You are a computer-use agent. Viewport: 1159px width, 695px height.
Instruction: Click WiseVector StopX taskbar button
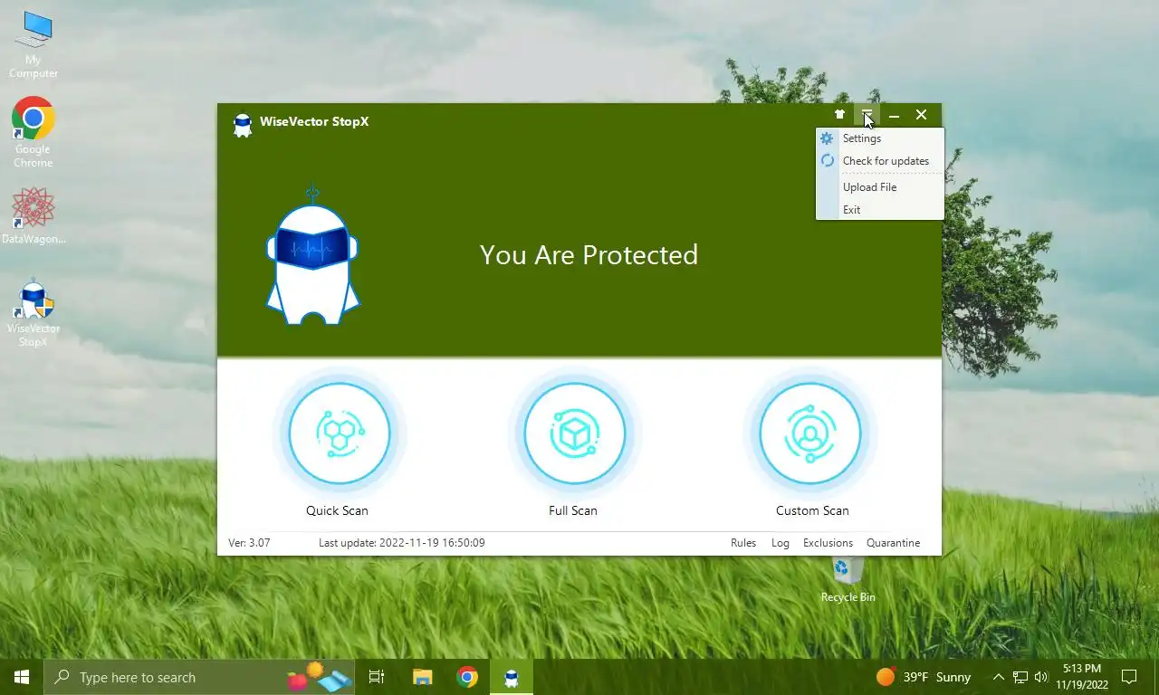(x=512, y=677)
